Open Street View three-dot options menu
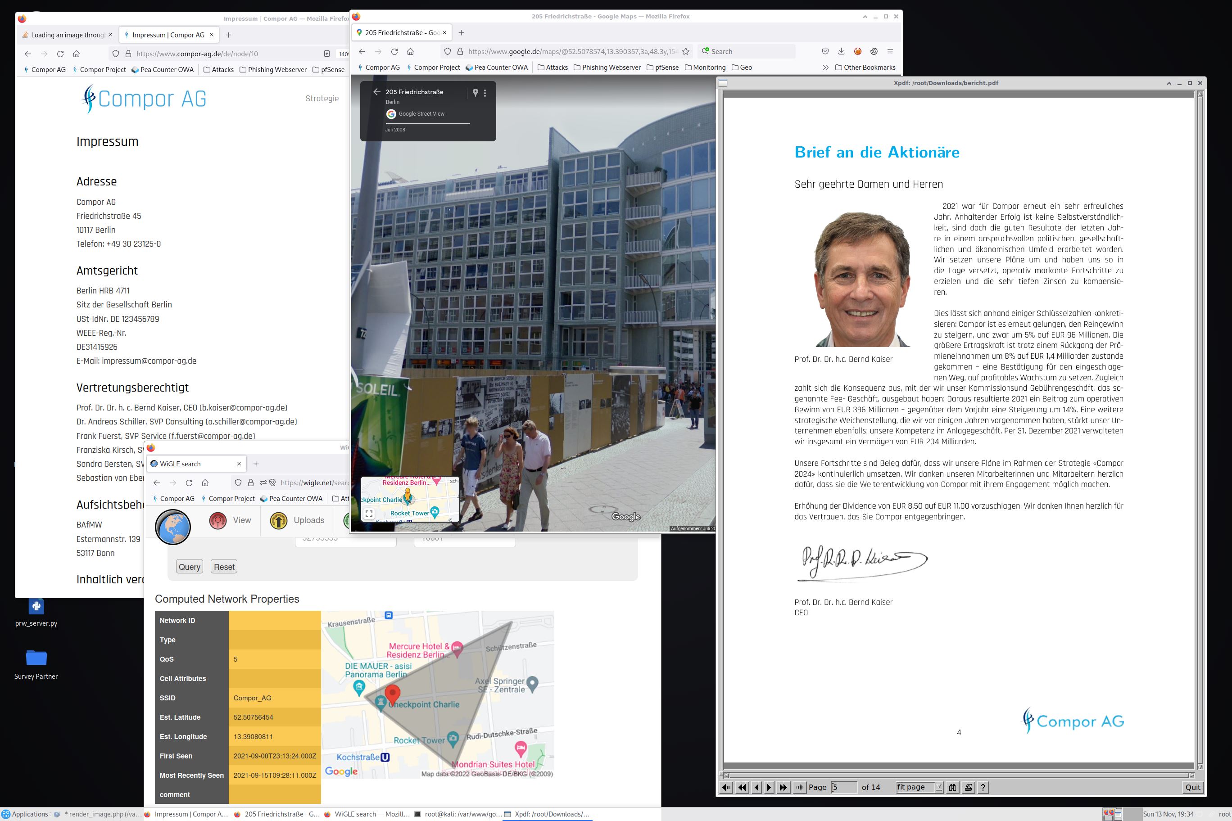Image resolution: width=1232 pixels, height=821 pixels. [485, 93]
